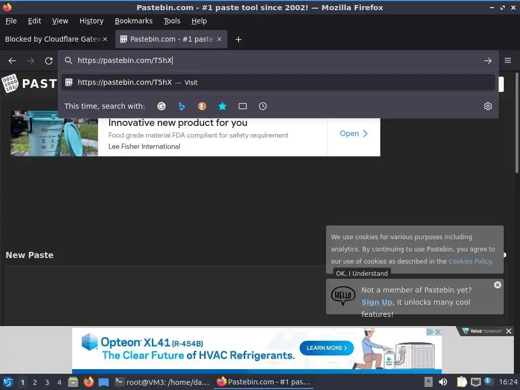This screenshot has height=390, width=520.
Task: Click the network tray icon
Action: (475, 382)
